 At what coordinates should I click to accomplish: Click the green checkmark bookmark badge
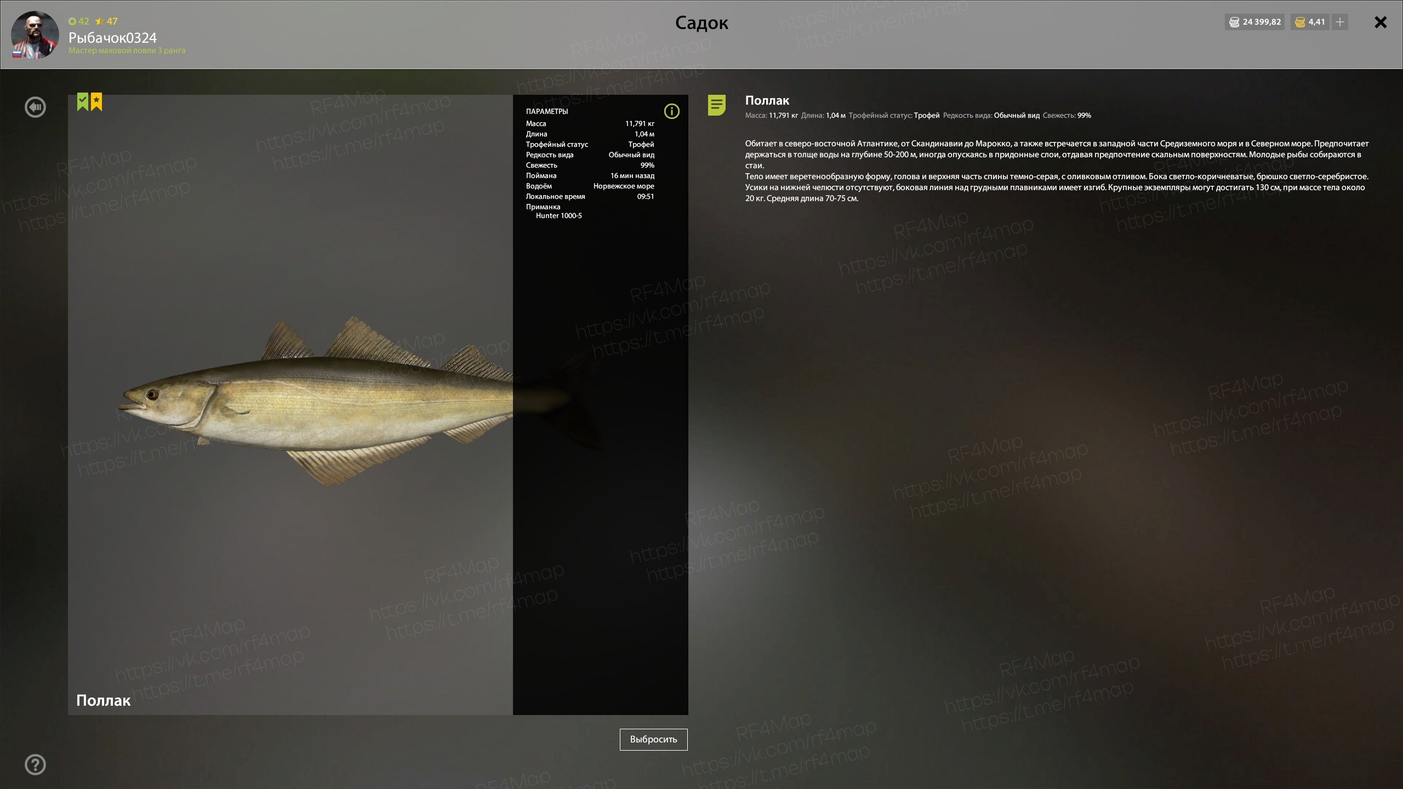click(x=83, y=102)
